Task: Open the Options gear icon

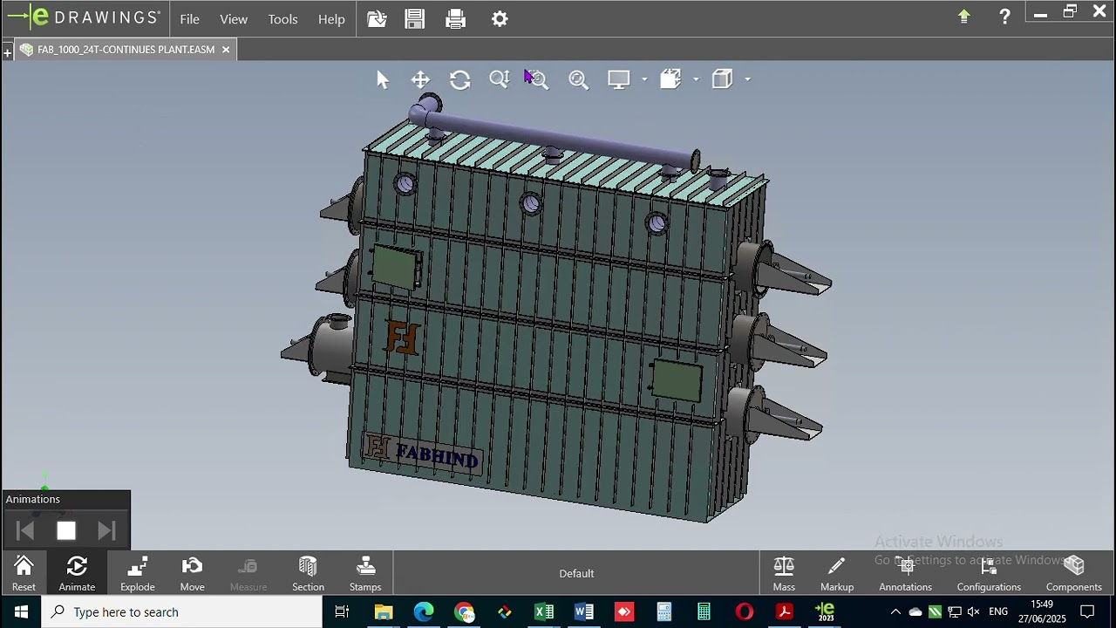Action: 500,18
